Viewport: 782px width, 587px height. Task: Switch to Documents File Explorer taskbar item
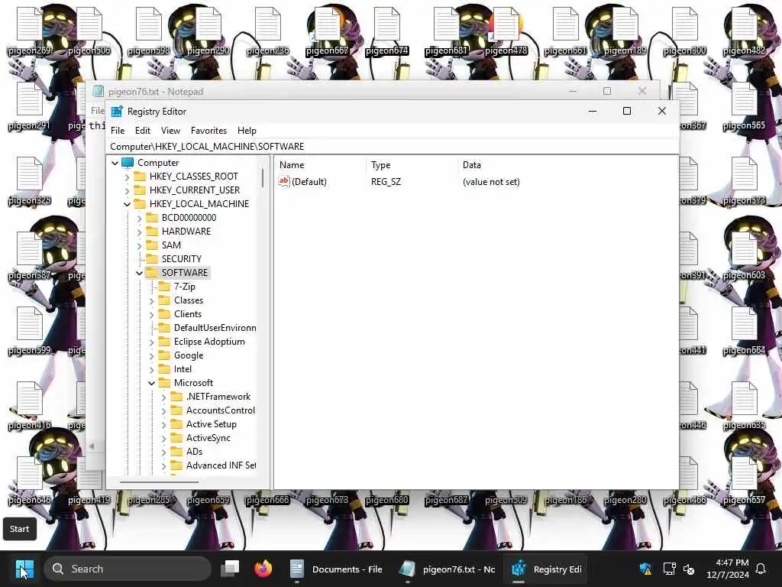[337, 569]
